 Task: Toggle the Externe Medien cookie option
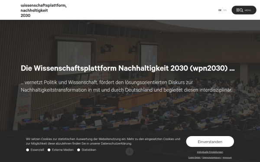point(49,150)
